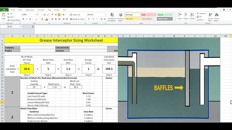The image size is (232, 130).
Task: Apply the red Font Color A
Action: pos(47,19)
